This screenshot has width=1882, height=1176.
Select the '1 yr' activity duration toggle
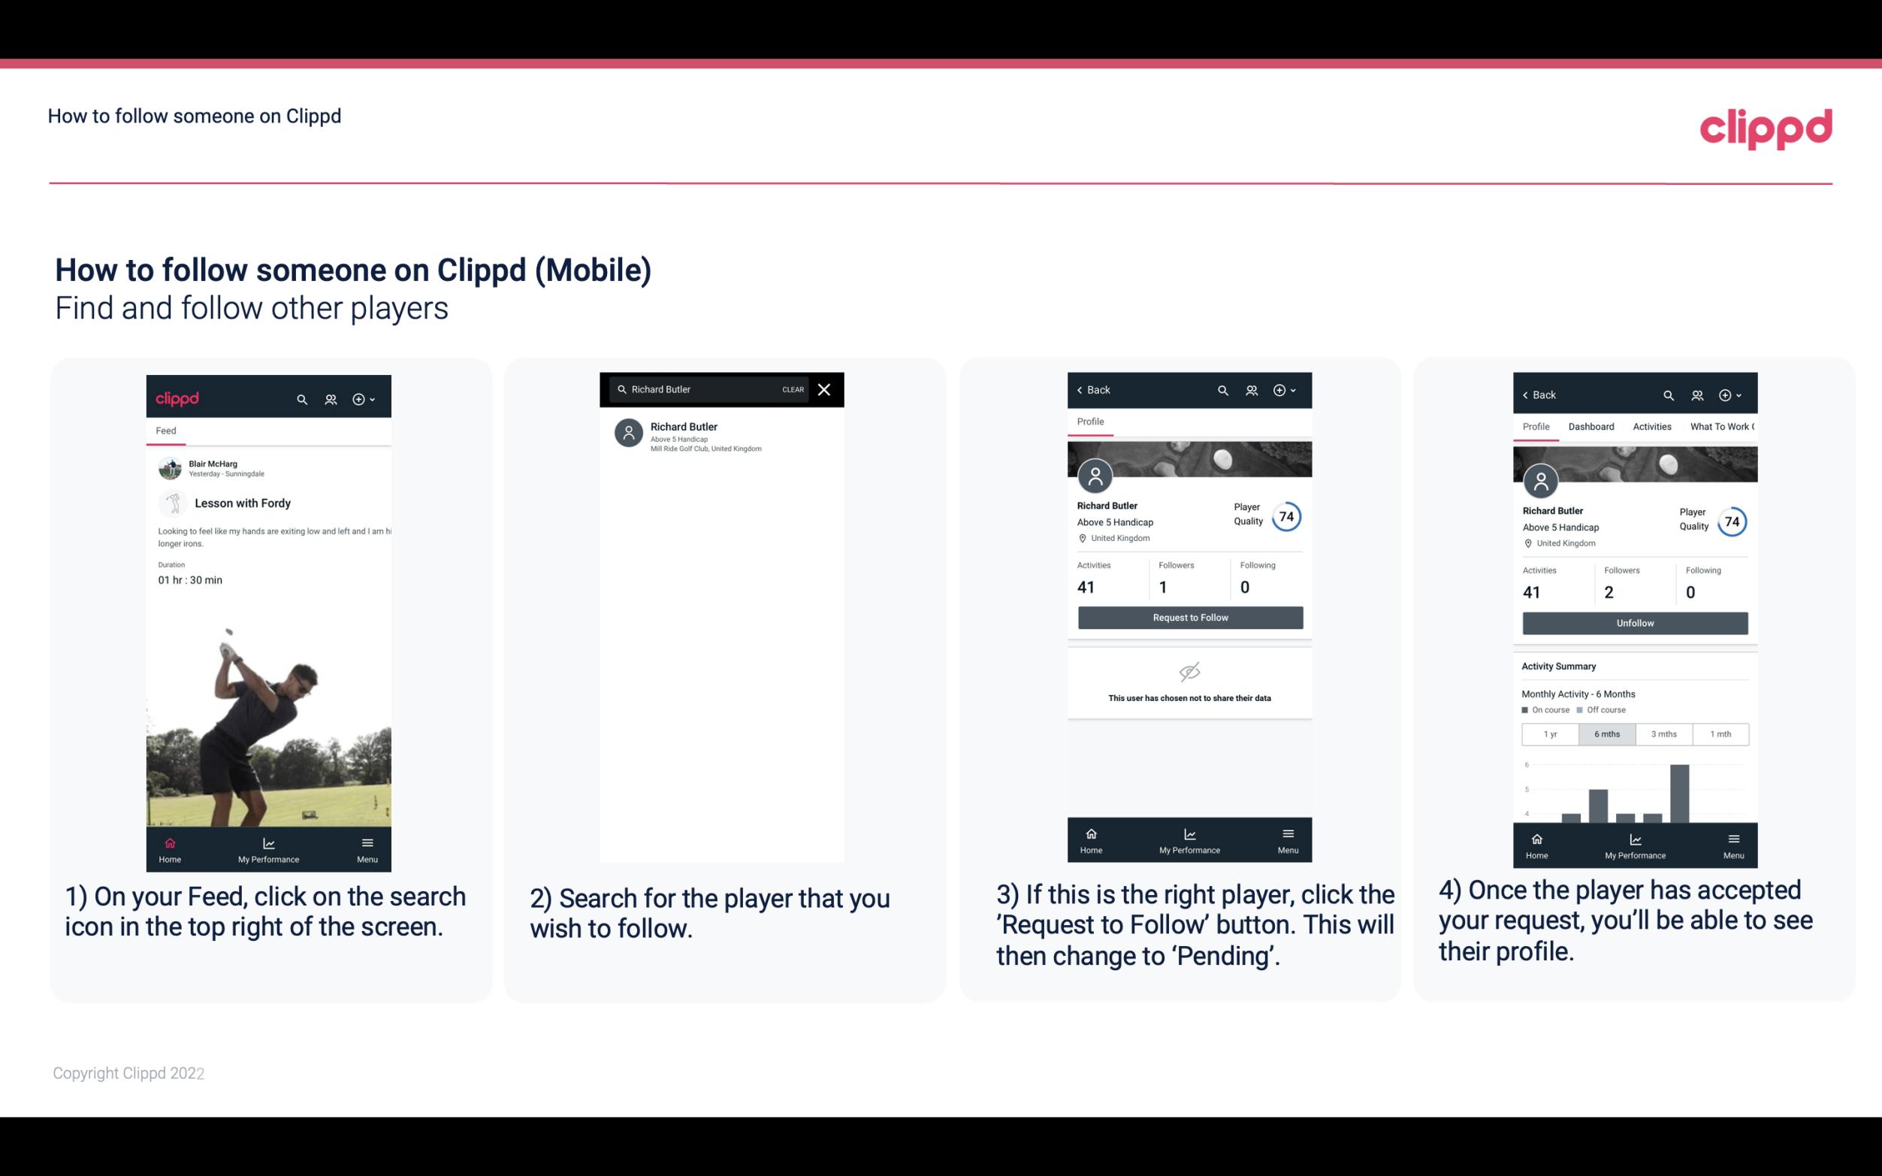point(1550,733)
